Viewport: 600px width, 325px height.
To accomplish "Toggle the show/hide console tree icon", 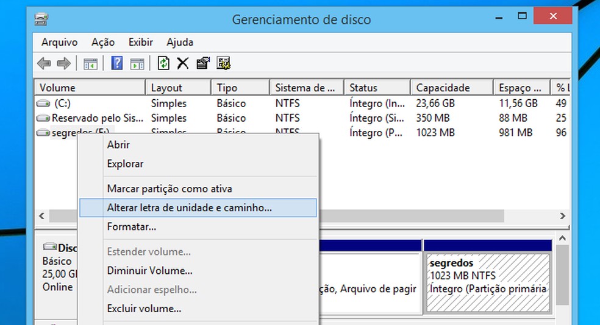I will coord(91,63).
